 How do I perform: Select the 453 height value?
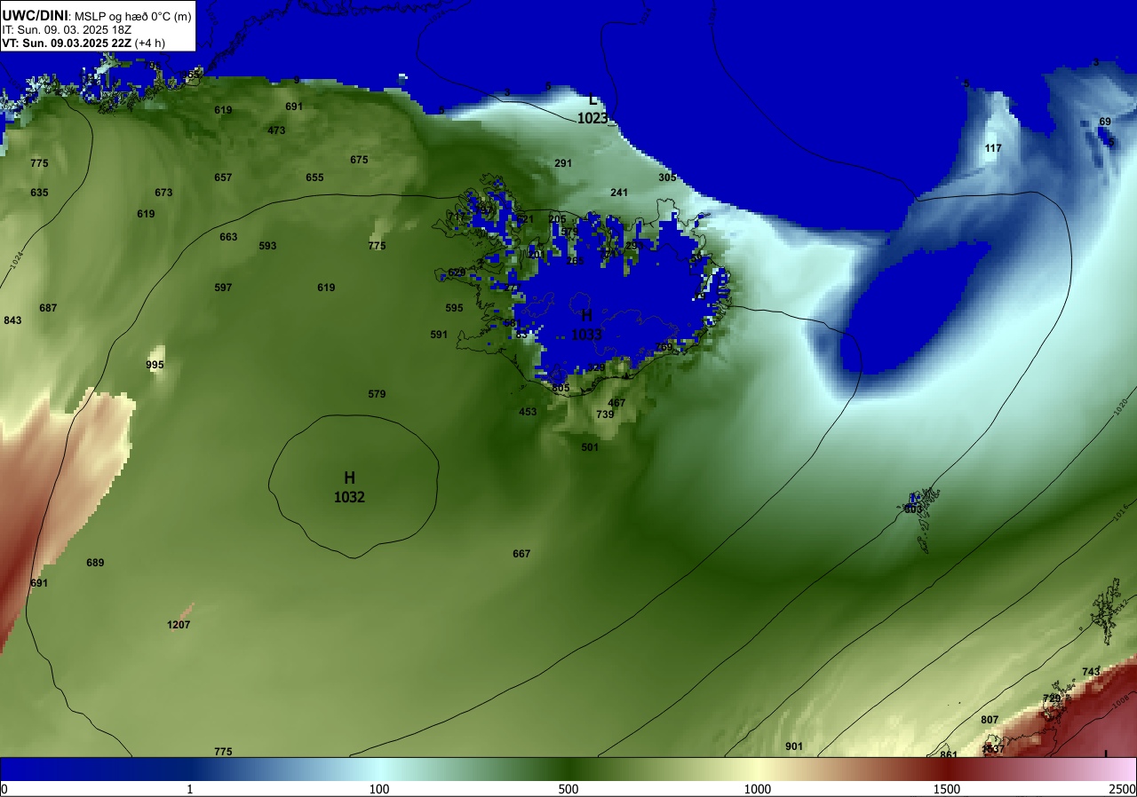click(528, 412)
